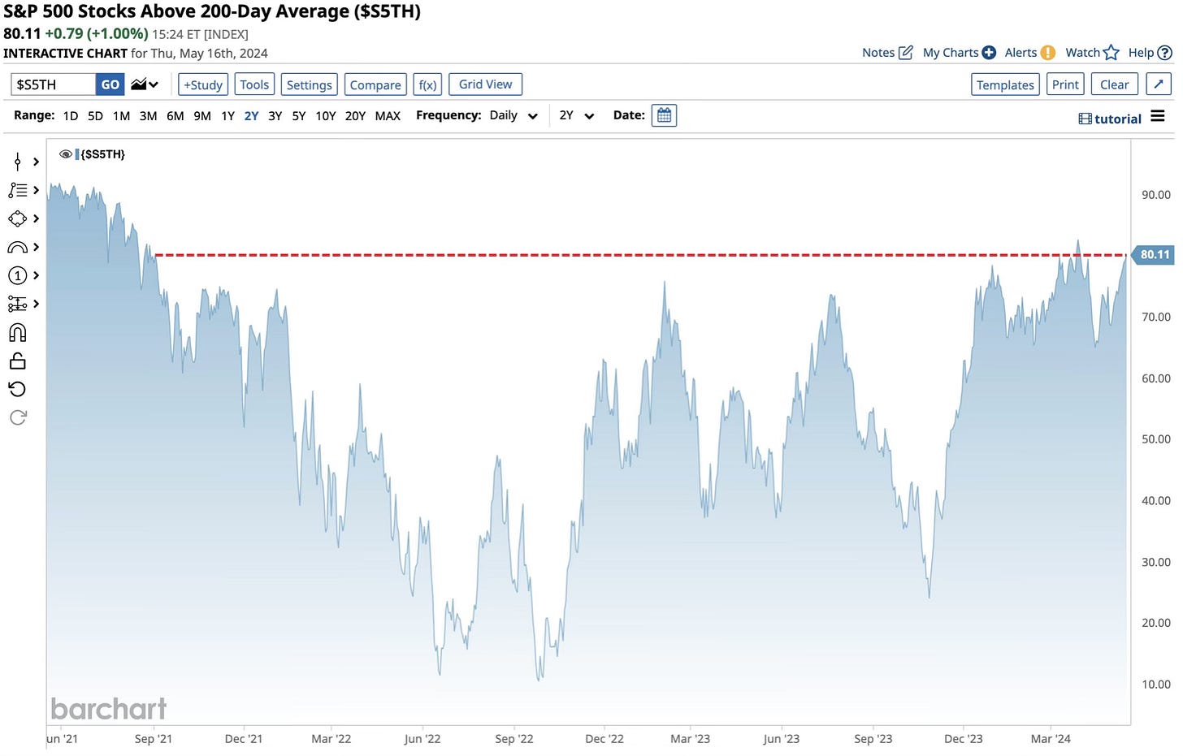
Task: Click the Compare button
Action: (375, 84)
